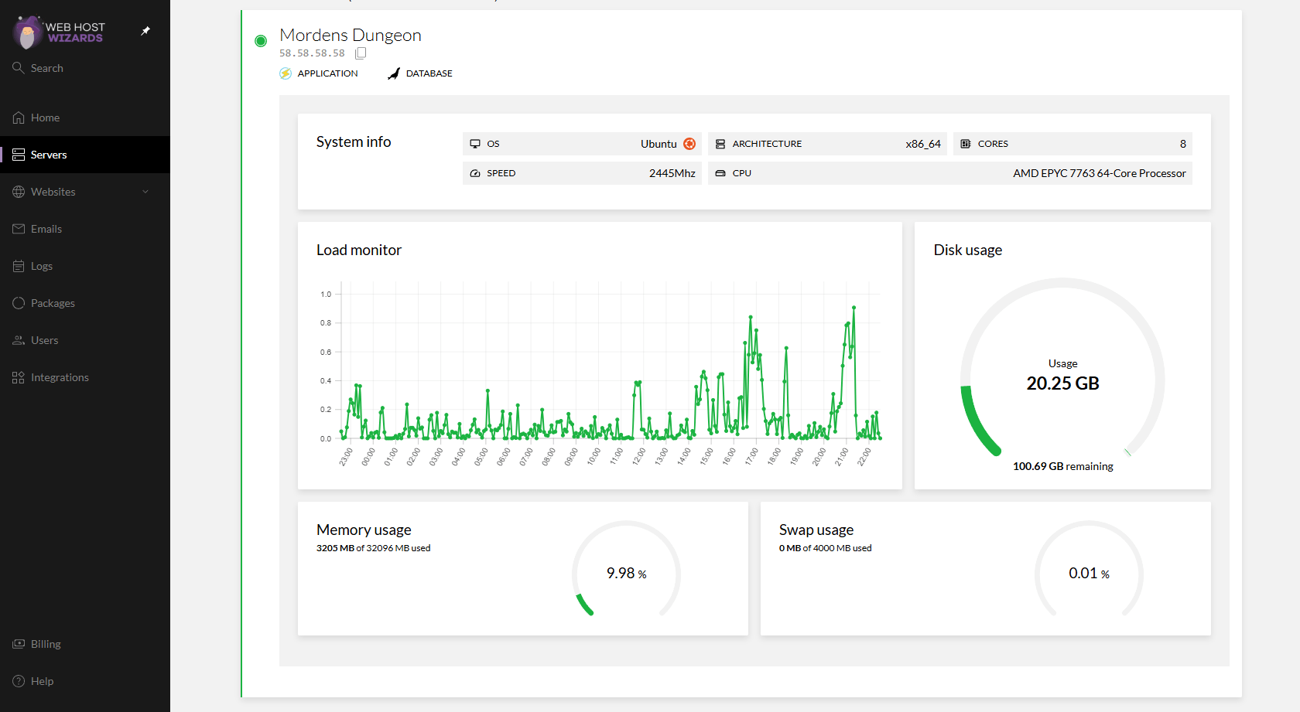The height and width of the screenshot is (712, 1300).
Task: Expand the Websites submenu chevron
Action: coord(145,192)
